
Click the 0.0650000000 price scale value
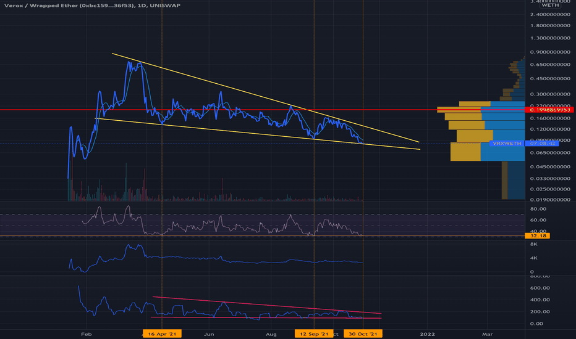click(x=550, y=152)
